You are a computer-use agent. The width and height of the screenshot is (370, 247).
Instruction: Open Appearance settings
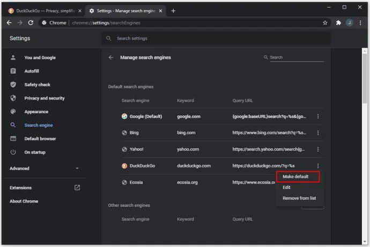click(36, 112)
